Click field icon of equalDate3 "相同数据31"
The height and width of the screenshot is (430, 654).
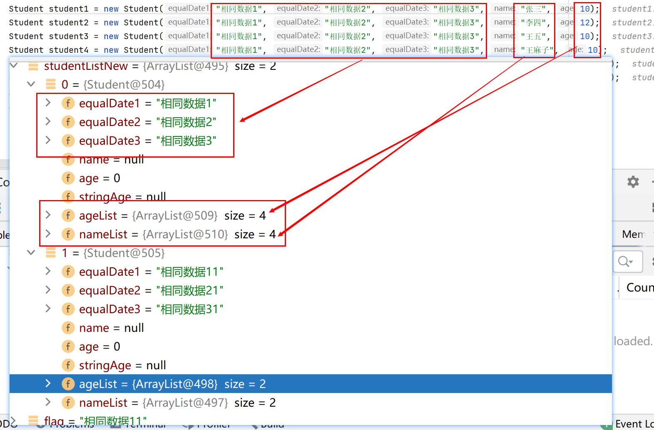click(x=68, y=309)
